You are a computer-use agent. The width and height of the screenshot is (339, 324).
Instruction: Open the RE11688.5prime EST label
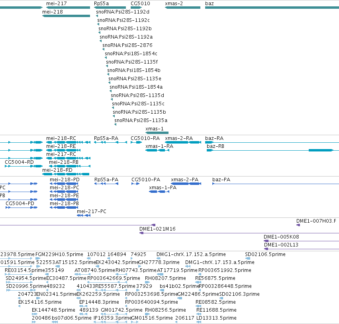pos(216,310)
